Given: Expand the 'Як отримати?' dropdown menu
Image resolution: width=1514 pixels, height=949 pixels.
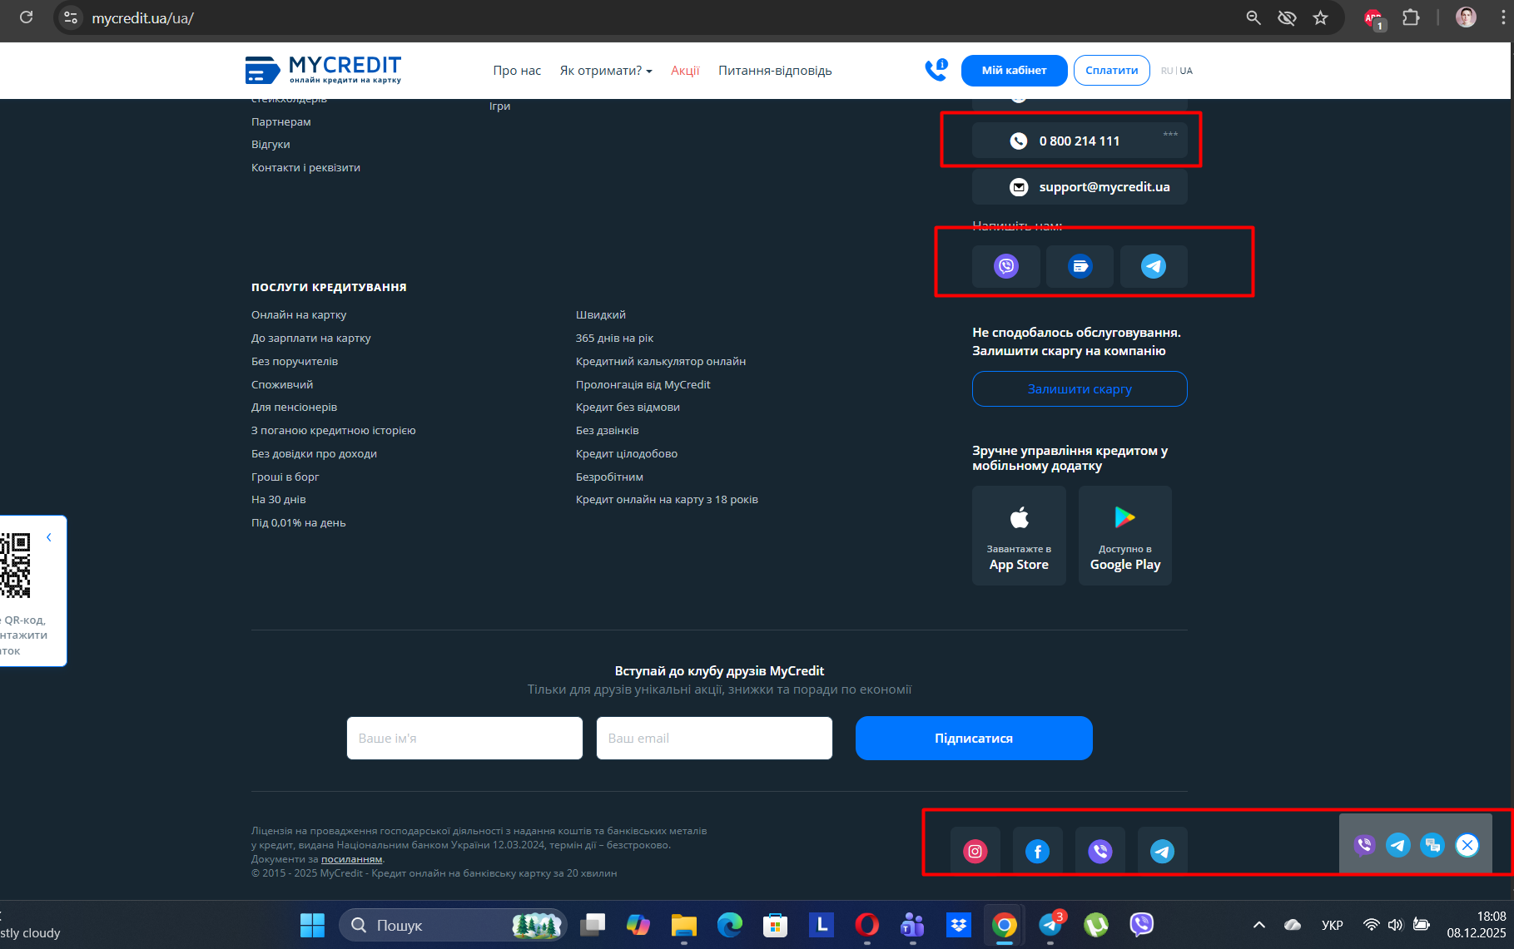Looking at the screenshot, I should click(x=606, y=71).
